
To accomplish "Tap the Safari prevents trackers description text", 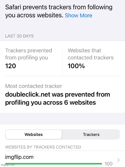I will [x=59, y=11].
